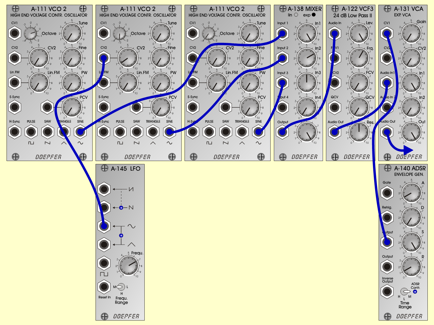
Task: Adjust the Tune knob on the leftmost VCO
Action: [x=72, y=33]
